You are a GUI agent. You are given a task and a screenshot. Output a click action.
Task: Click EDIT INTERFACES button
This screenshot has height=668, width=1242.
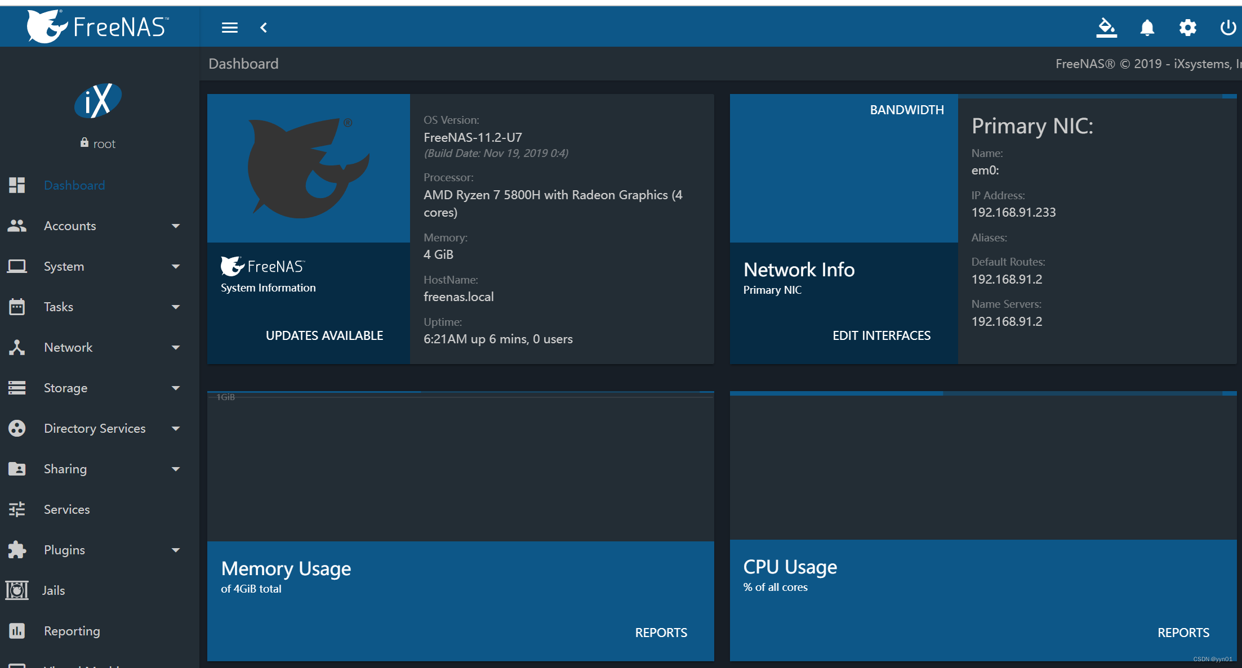[x=881, y=335]
